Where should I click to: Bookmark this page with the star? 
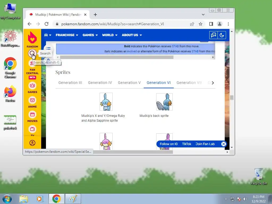tap(201, 24)
